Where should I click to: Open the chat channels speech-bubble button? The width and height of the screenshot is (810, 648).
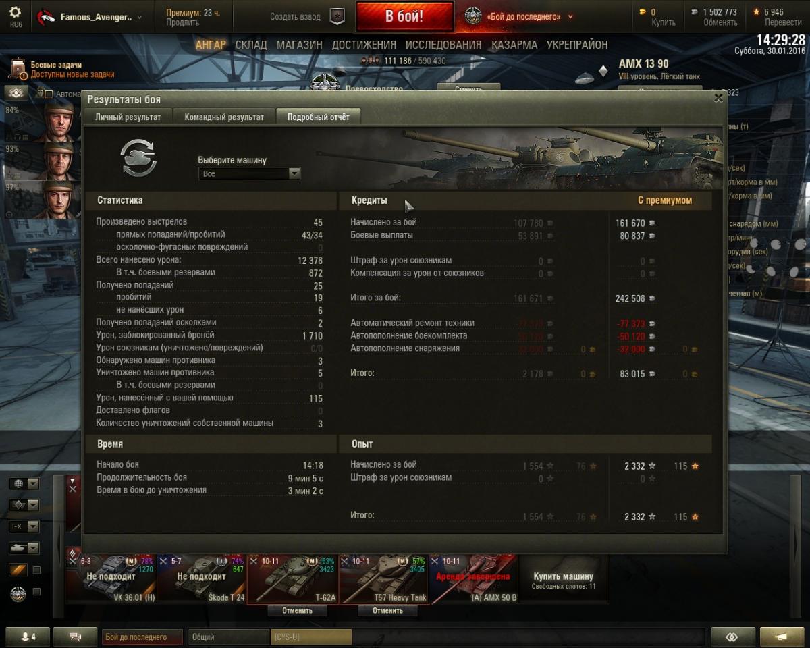point(75,637)
